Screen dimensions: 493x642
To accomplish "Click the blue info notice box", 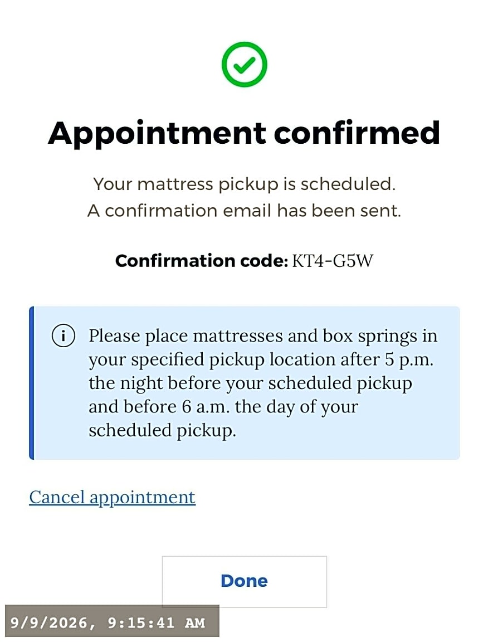I will click(x=244, y=383).
